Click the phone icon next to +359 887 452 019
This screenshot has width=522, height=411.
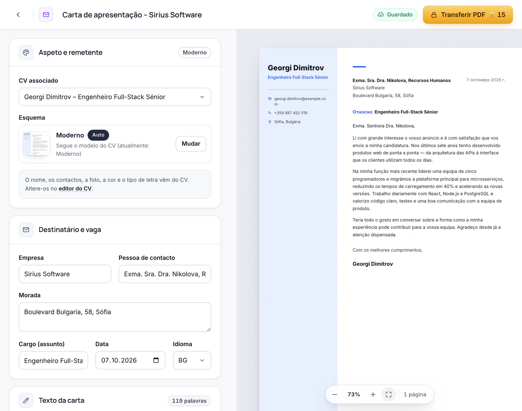point(270,113)
